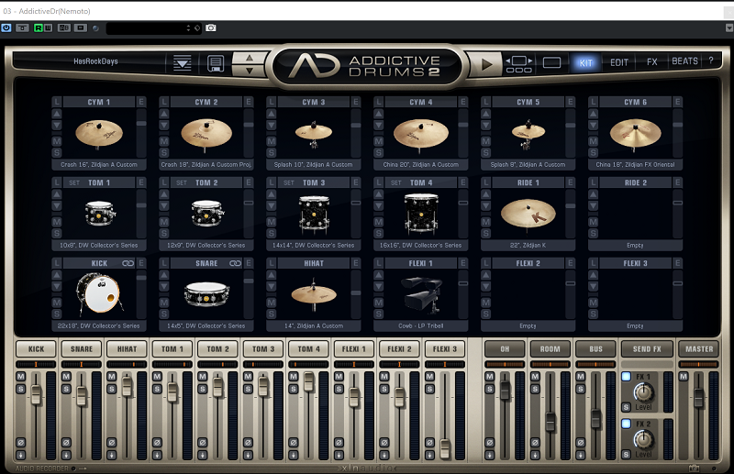Select the ROOM mixer channel button
734x474 pixels.
(550, 349)
